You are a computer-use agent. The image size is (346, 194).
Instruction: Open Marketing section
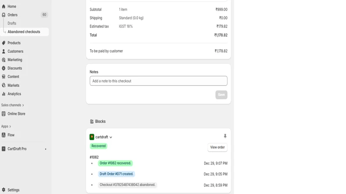click(x=15, y=60)
